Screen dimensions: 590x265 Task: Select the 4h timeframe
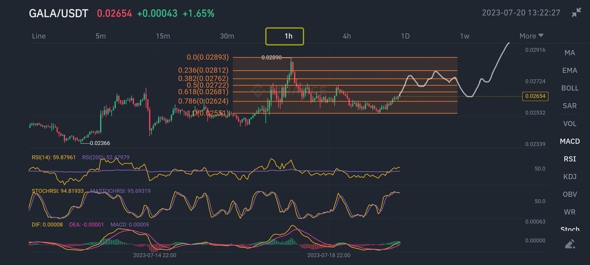point(347,36)
